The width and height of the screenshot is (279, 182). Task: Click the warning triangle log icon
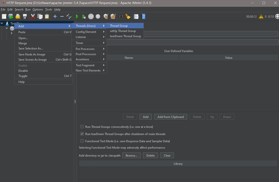pyautogui.click(x=261, y=17)
